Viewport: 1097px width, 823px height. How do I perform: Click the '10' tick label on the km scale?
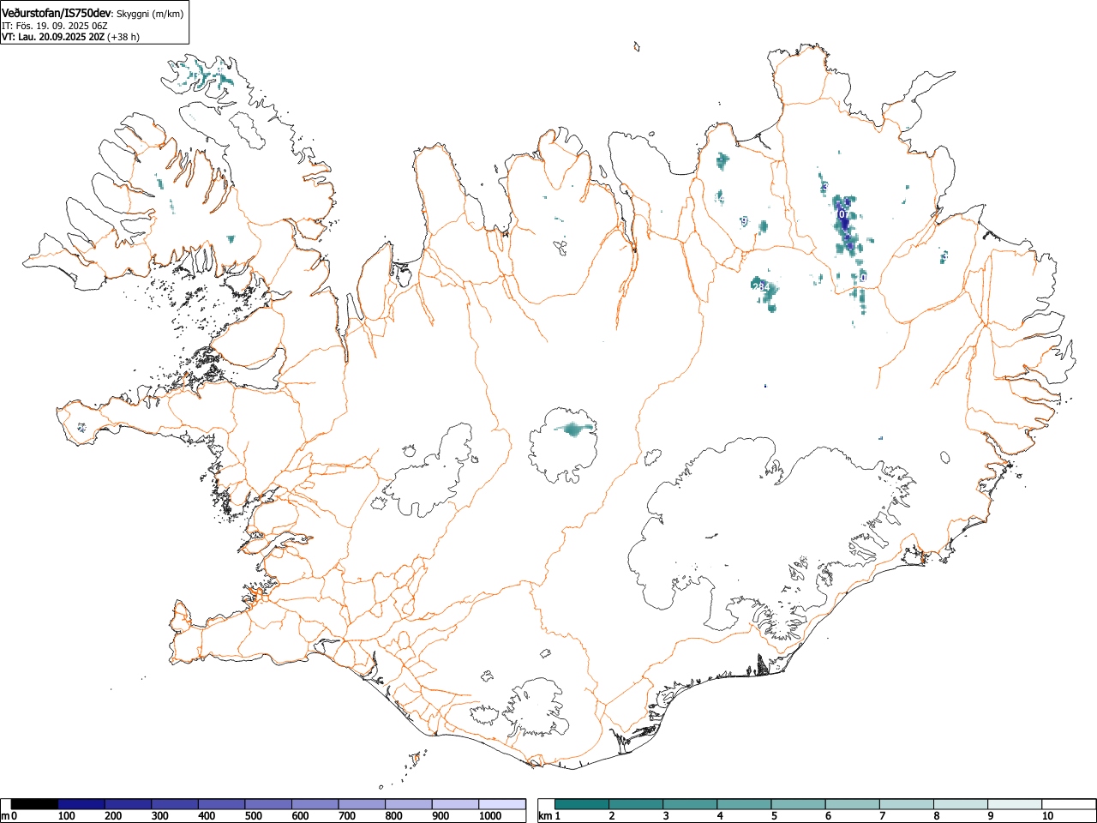1047,816
